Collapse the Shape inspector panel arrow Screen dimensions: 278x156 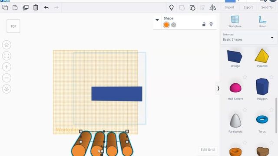[x=157, y=20]
